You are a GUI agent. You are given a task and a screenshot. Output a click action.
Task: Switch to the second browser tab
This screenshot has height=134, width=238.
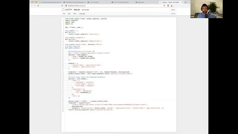pyautogui.click(x=74, y=2)
